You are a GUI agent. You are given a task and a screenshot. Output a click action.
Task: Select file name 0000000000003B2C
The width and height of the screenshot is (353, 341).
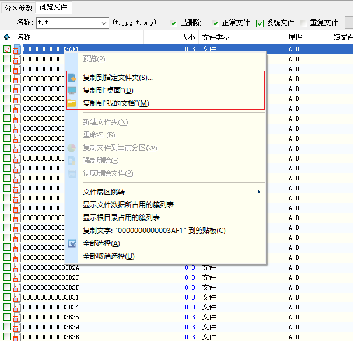(x=51, y=277)
